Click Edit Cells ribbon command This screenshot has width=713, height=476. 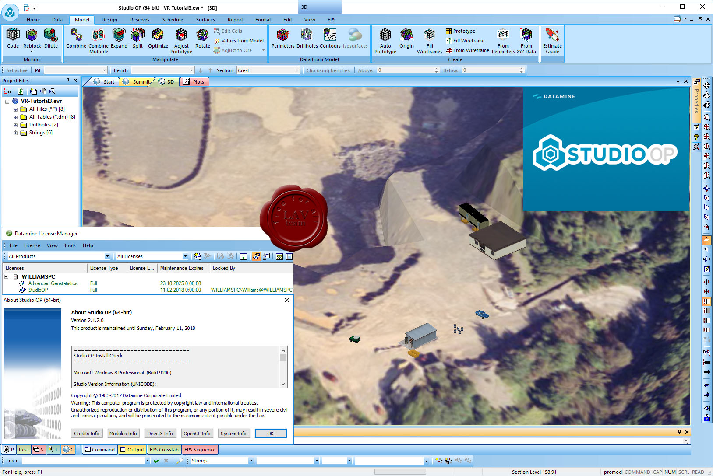pyautogui.click(x=228, y=31)
